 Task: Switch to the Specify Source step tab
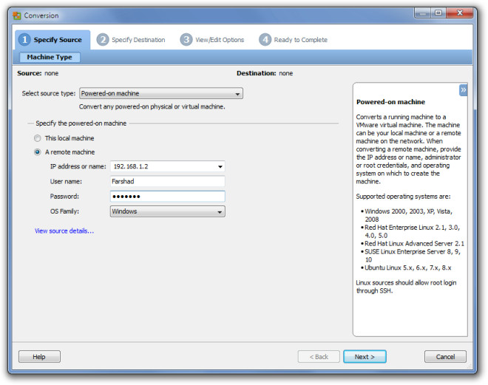(52, 39)
